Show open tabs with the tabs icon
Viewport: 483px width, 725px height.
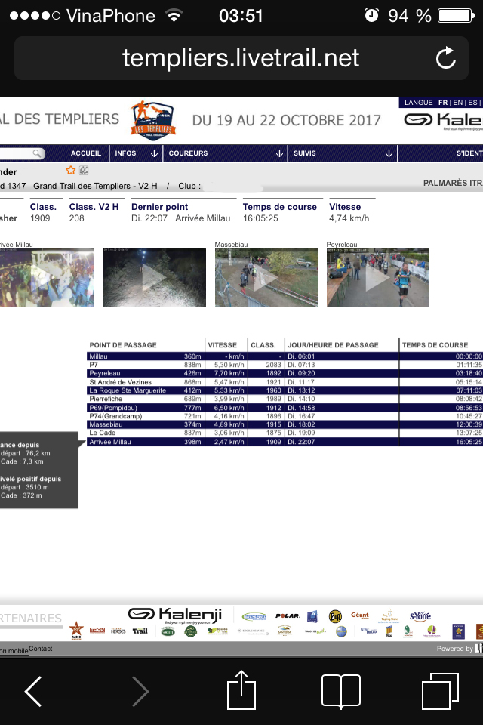click(440, 691)
